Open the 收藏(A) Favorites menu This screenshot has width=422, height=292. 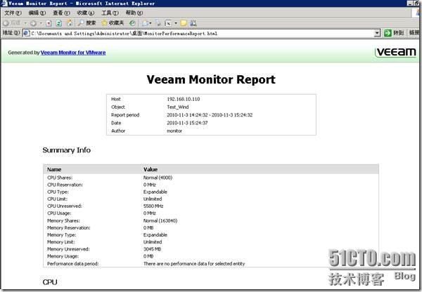[85, 13]
